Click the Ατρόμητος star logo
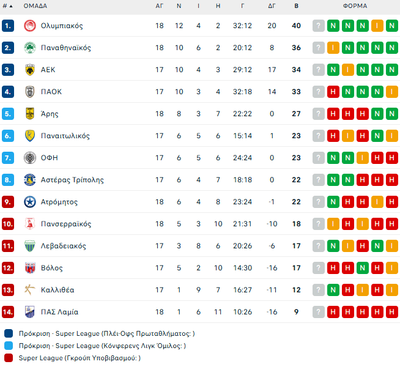Image resolution: width=400 pixels, height=367 pixels. (x=29, y=202)
